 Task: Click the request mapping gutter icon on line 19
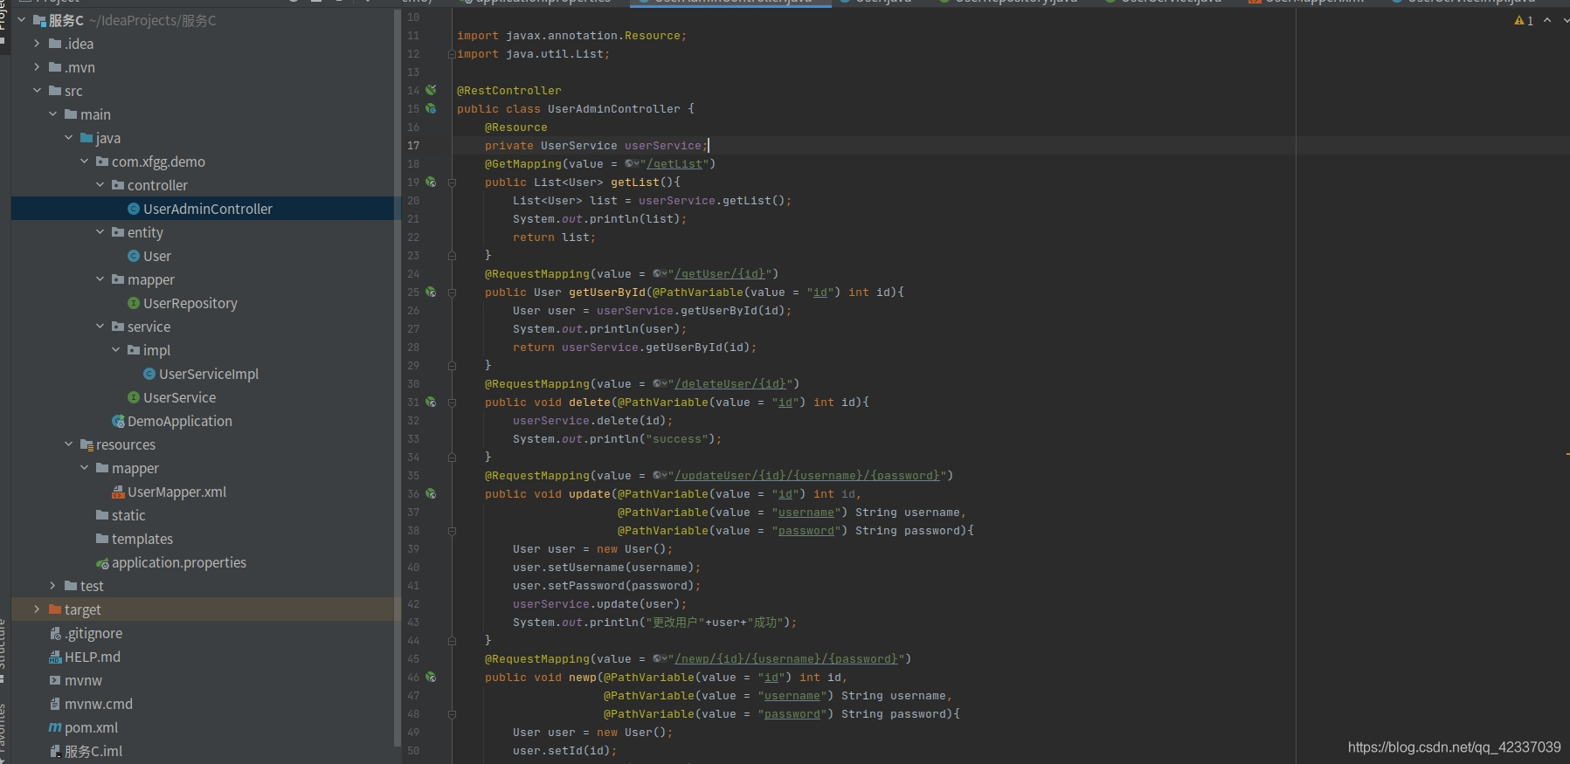pyautogui.click(x=431, y=182)
